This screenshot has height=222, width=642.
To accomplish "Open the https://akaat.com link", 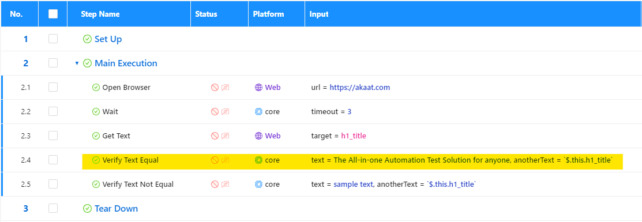I will pyautogui.click(x=360, y=87).
